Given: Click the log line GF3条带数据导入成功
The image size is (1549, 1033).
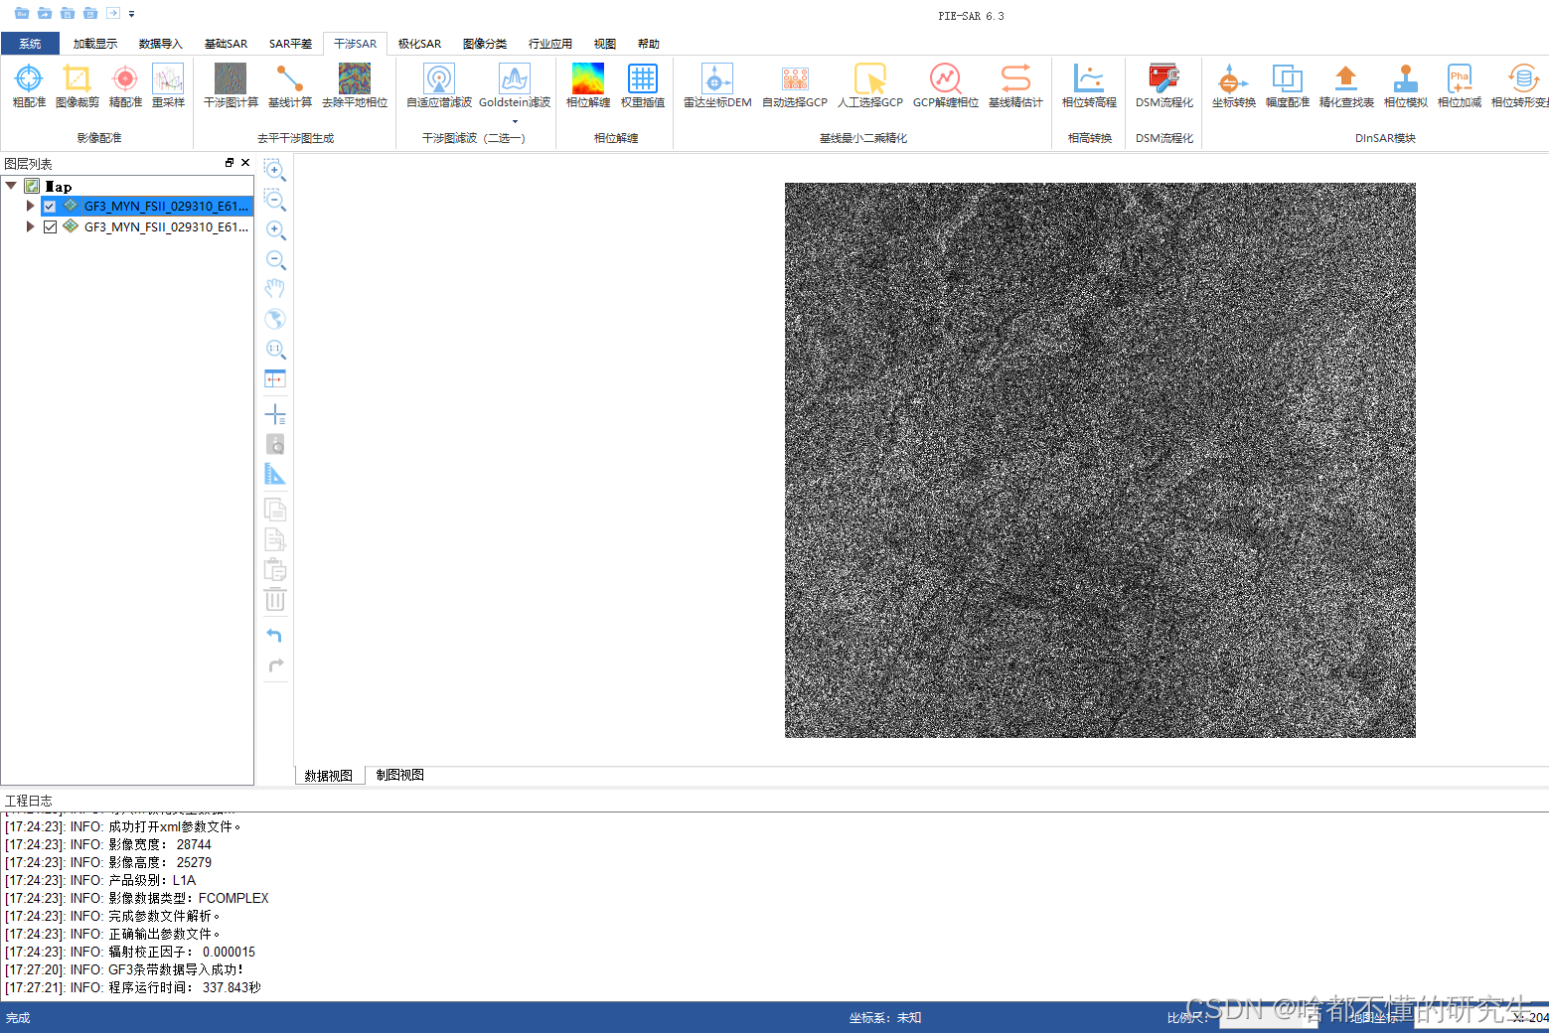Looking at the screenshot, I should [124, 969].
